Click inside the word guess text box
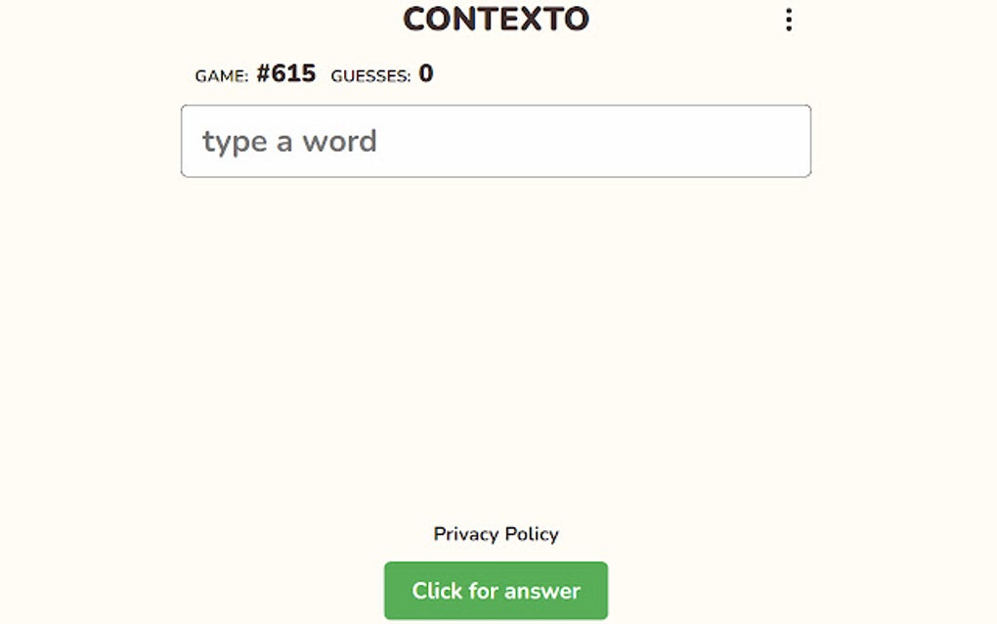This screenshot has height=624, width=997. 496,141
